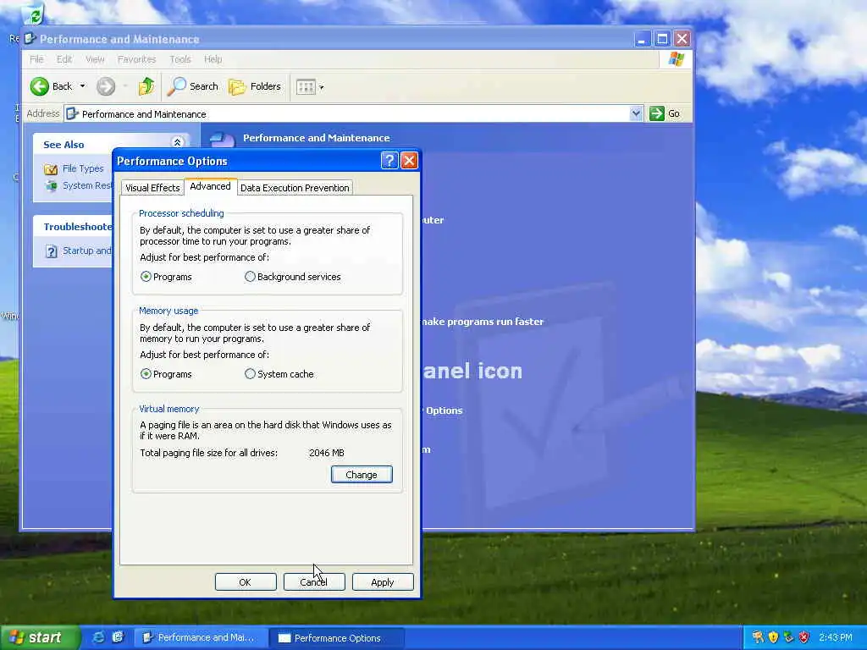
Task: Click the Performance Options taskbar button
Action: pos(337,638)
